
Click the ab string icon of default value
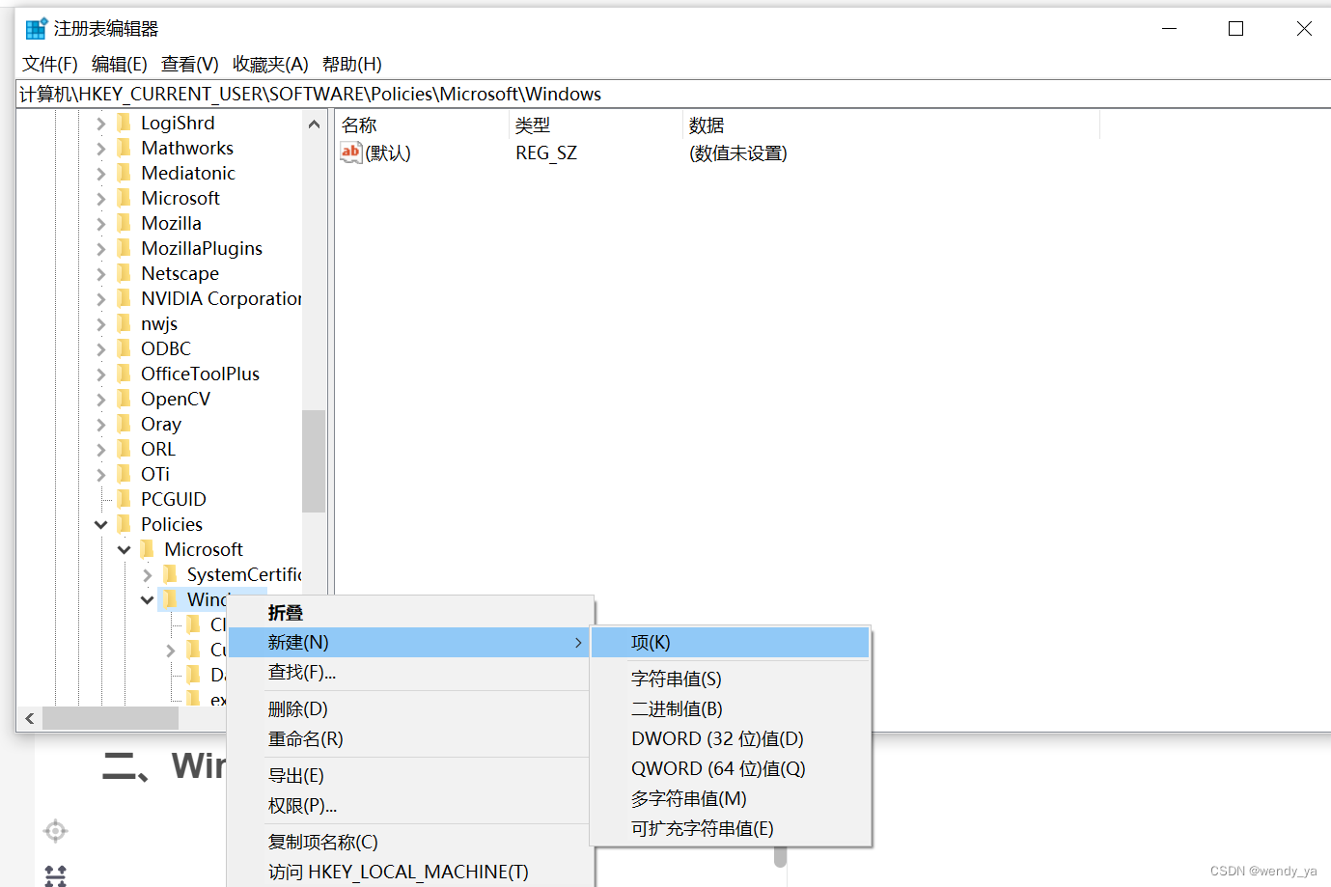[350, 152]
